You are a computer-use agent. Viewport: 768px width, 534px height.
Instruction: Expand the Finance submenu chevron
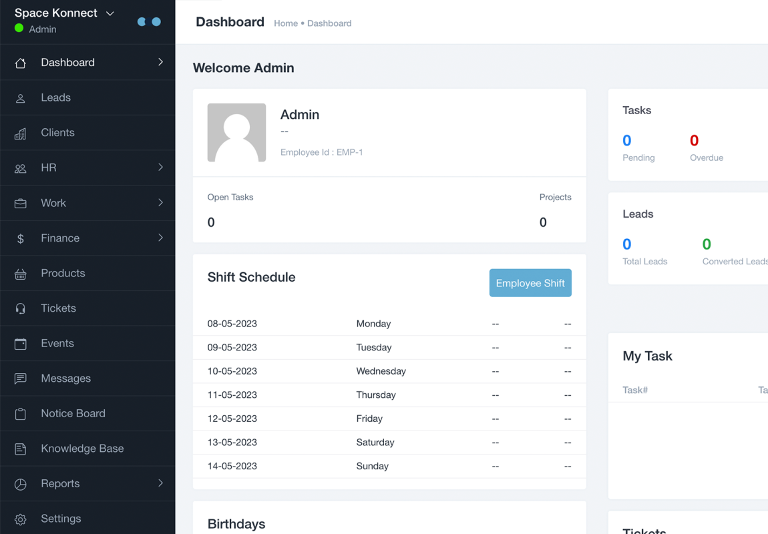(161, 238)
